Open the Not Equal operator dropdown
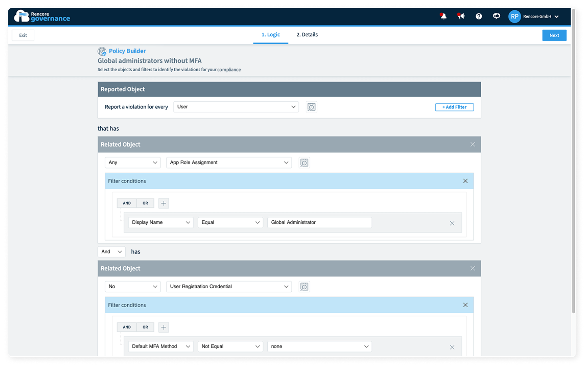The image size is (584, 365). pos(230,346)
